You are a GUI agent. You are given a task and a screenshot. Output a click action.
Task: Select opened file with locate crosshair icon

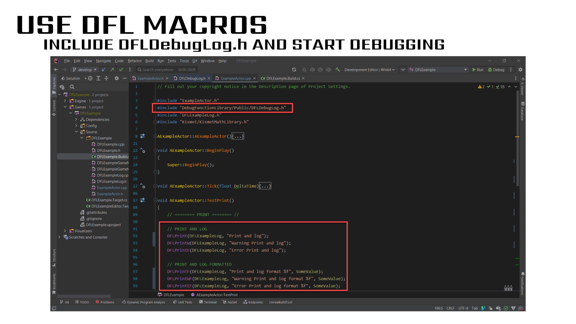tap(90, 78)
